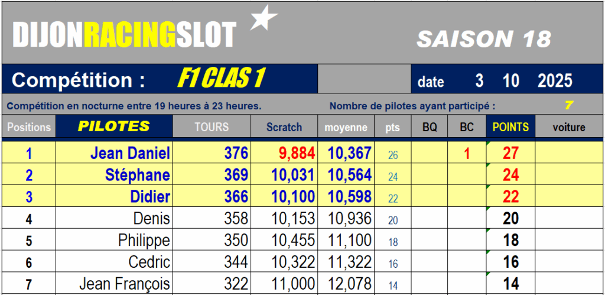Select the Scratch column header
Screen dimensions: 605x295
pyautogui.click(x=284, y=127)
